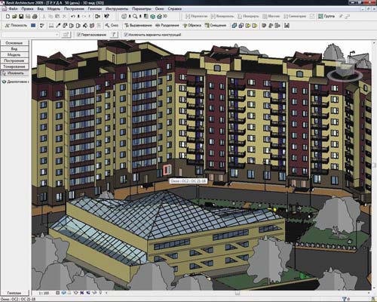Open the dropdown beside steering wheel icon
This screenshot has width=377, height=302.
pyautogui.click(x=130, y=17)
